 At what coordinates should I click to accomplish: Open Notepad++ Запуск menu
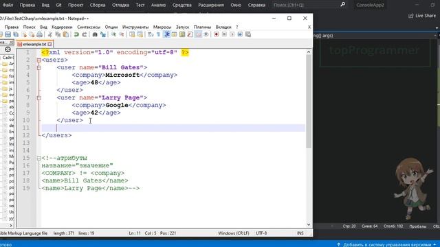pyautogui.click(x=182, y=27)
